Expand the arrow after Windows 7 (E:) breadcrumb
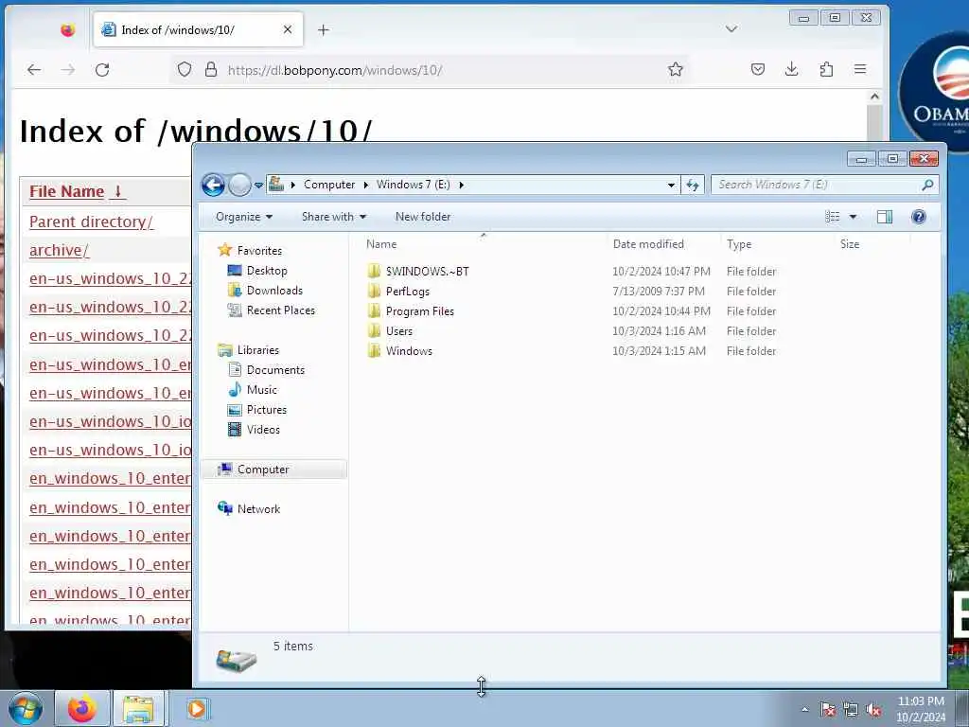Viewport: 969px width, 727px height. point(461,185)
